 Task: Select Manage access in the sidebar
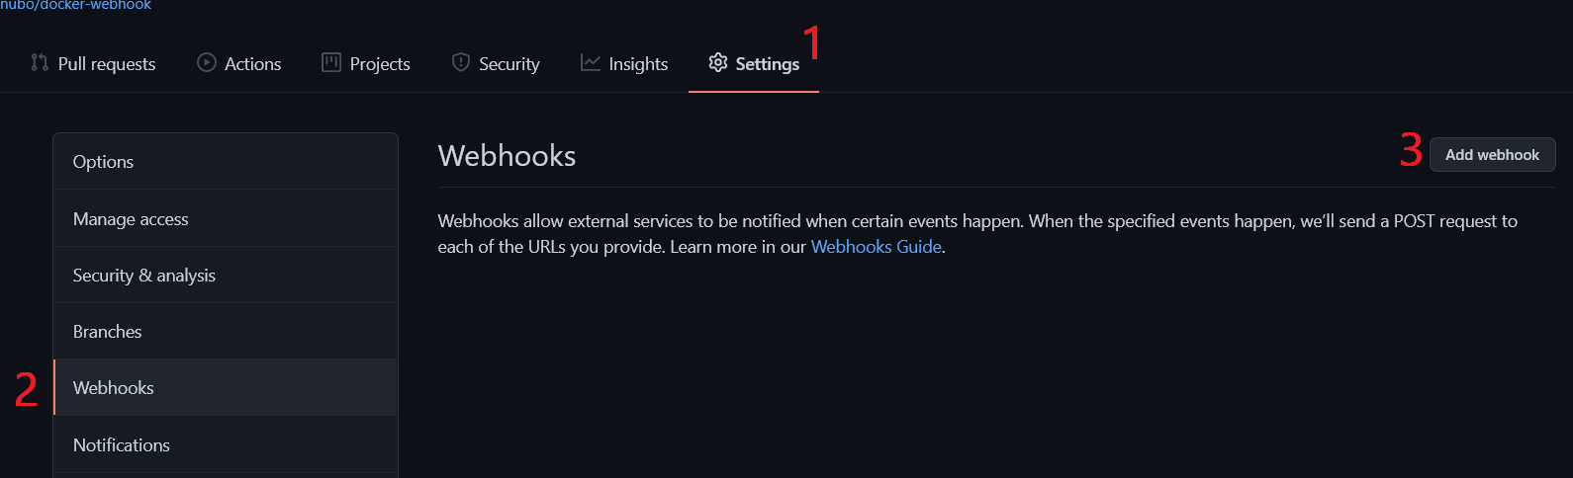click(131, 219)
